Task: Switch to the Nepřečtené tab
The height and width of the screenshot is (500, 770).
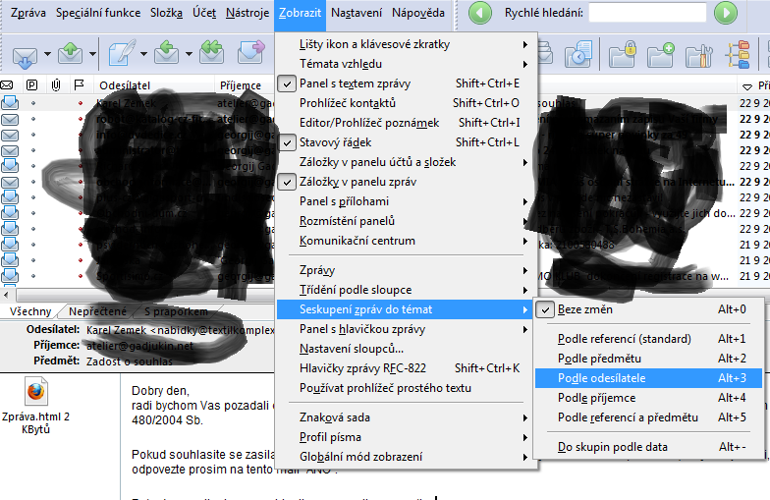Action: coord(97,311)
